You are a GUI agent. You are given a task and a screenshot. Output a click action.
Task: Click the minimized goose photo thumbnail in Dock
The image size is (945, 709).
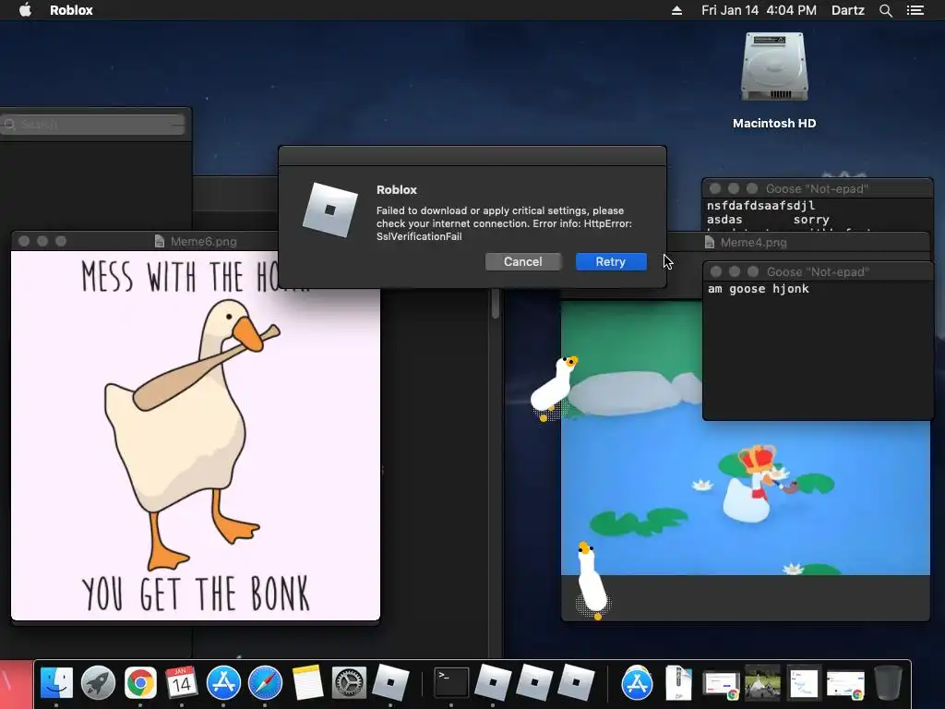click(x=762, y=683)
